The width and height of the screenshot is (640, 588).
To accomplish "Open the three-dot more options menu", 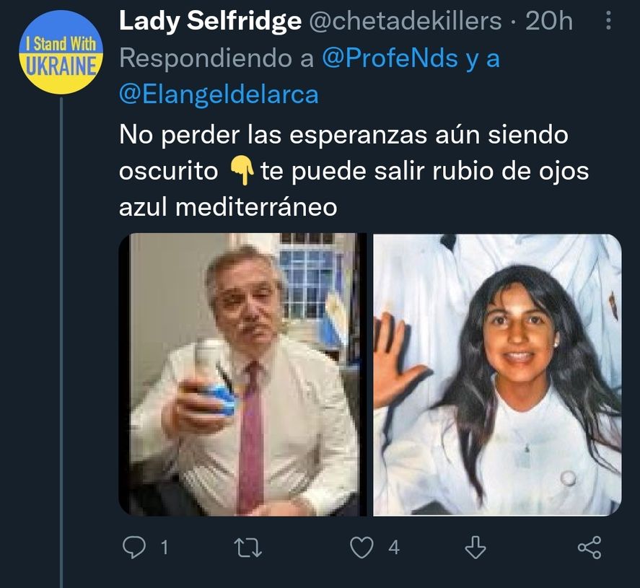I will point(608,20).
